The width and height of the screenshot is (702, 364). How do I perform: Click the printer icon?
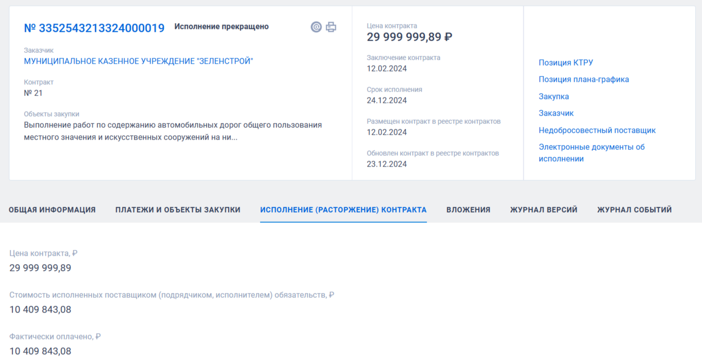pyautogui.click(x=331, y=27)
